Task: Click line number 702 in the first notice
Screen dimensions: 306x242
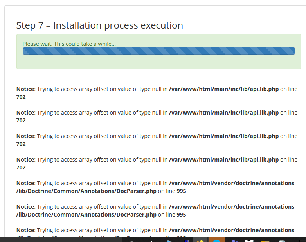Action: 21,97
